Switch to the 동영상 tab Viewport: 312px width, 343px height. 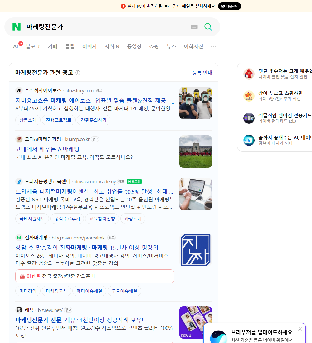(x=134, y=46)
